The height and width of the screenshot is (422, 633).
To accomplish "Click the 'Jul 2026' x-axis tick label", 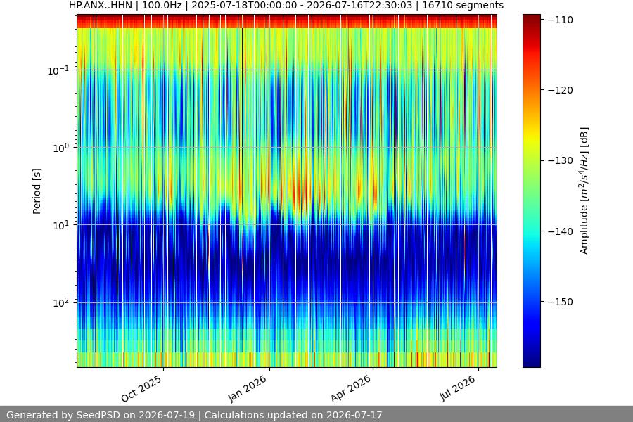I will pyautogui.click(x=458, y=388).
